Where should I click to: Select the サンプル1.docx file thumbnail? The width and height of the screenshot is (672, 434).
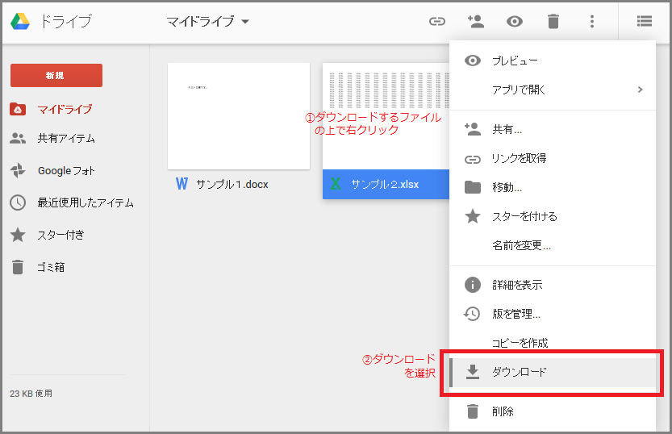(239, 116)
